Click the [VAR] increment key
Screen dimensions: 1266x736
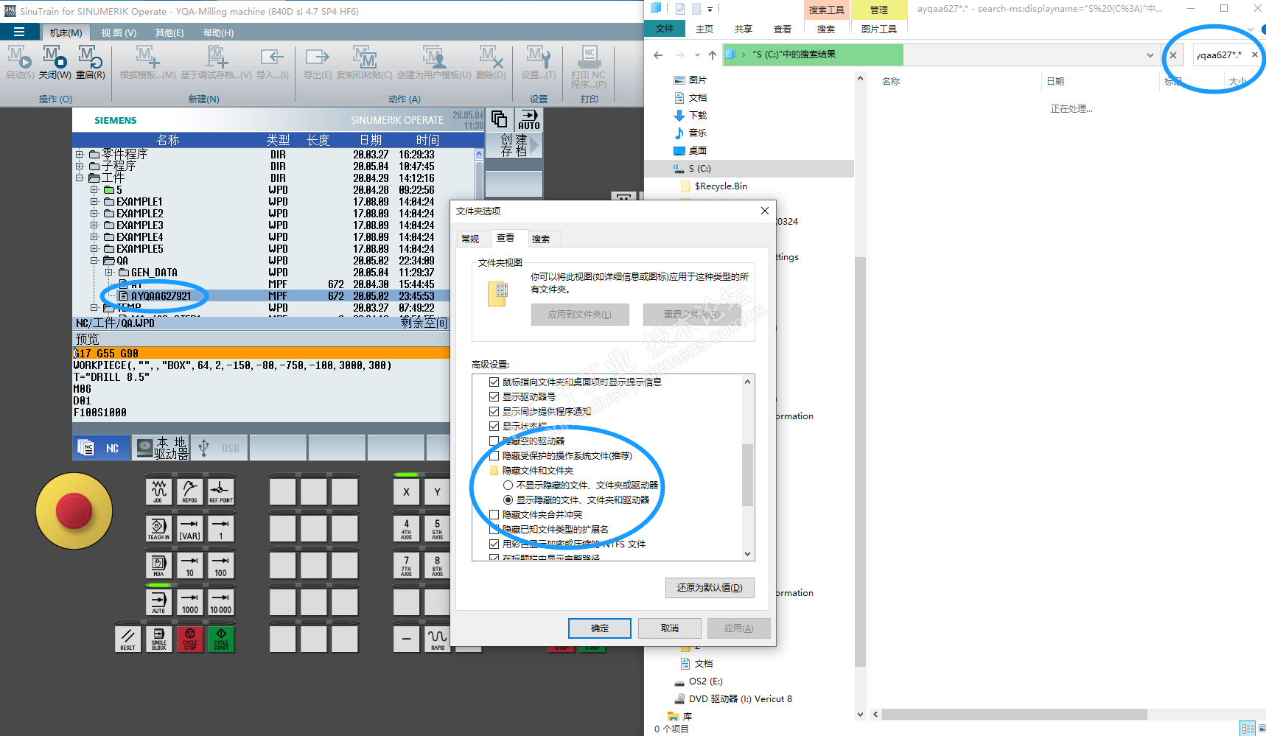[189, 528]
